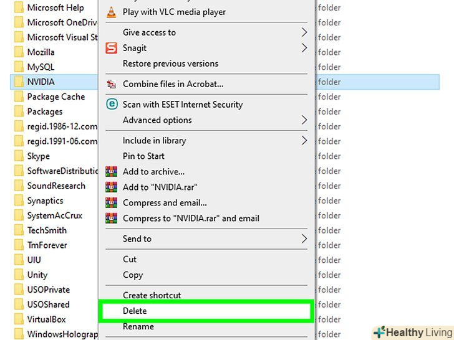Expand the Advanced options submenu arrow
Screen dimensions: 454x340
(304, 120)
